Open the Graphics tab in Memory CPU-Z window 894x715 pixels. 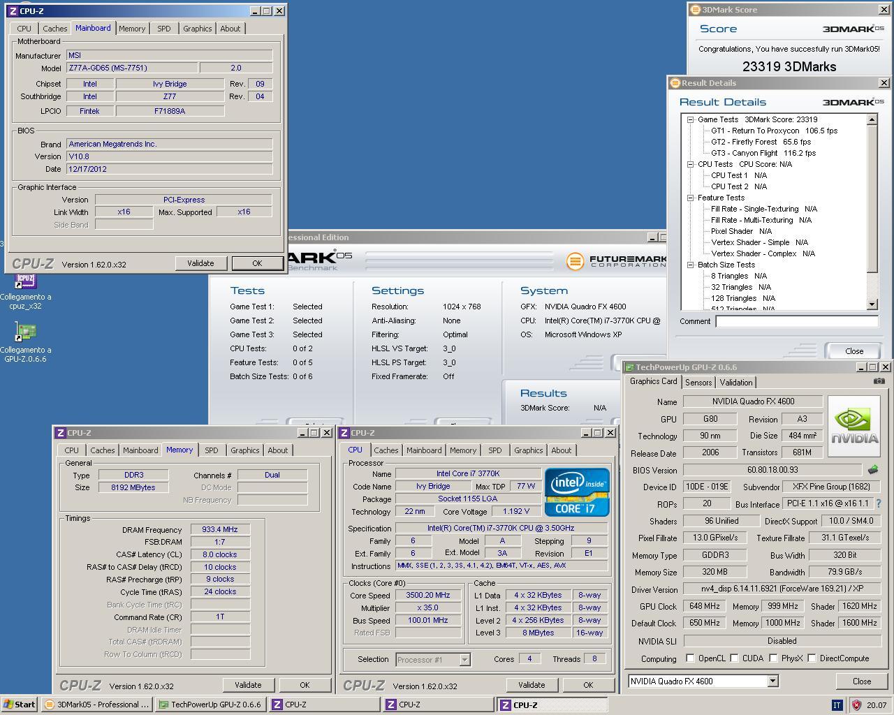point(244,450)
